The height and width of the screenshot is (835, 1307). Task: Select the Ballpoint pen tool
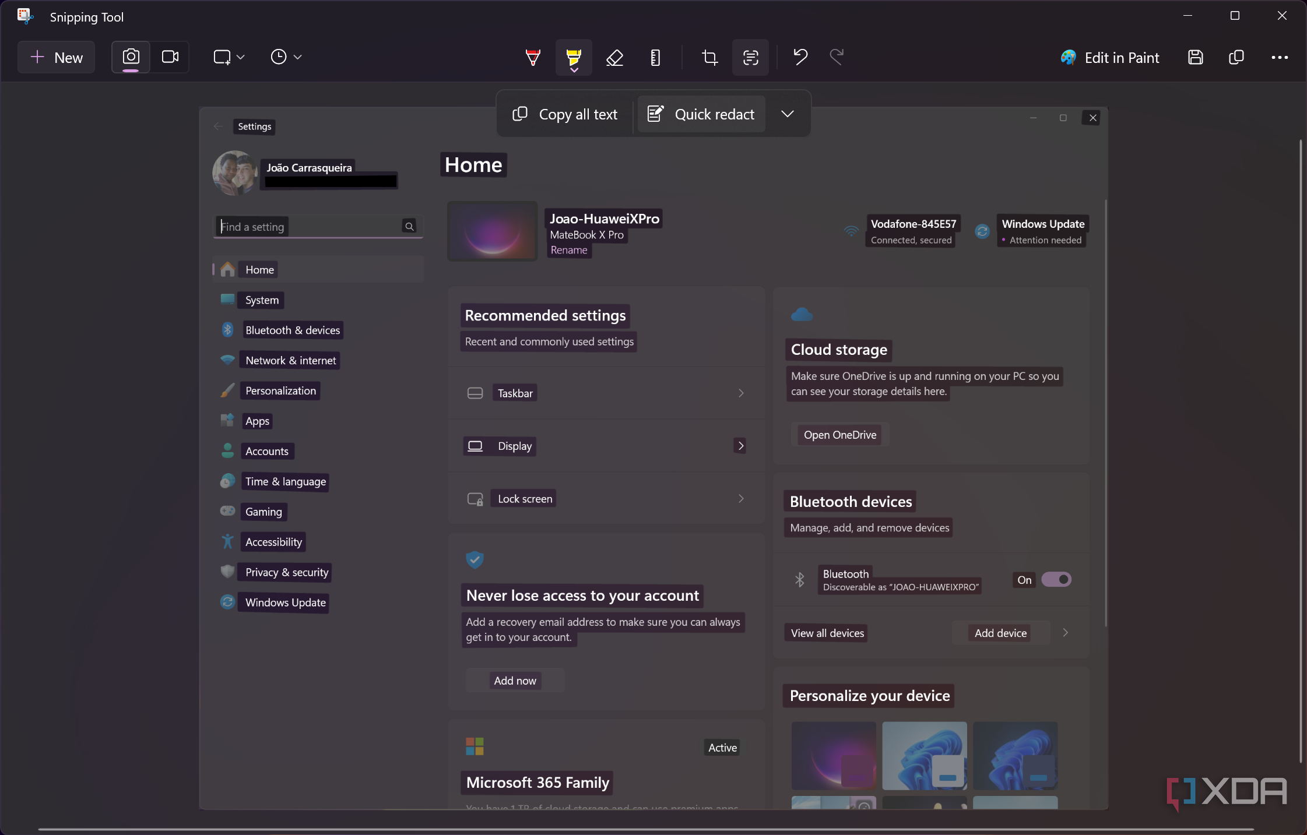click(533, 57)
